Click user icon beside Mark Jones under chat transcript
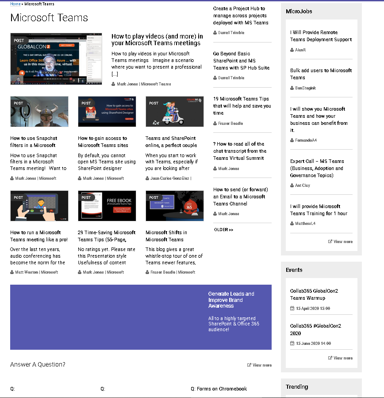 (x=215, y=169)
